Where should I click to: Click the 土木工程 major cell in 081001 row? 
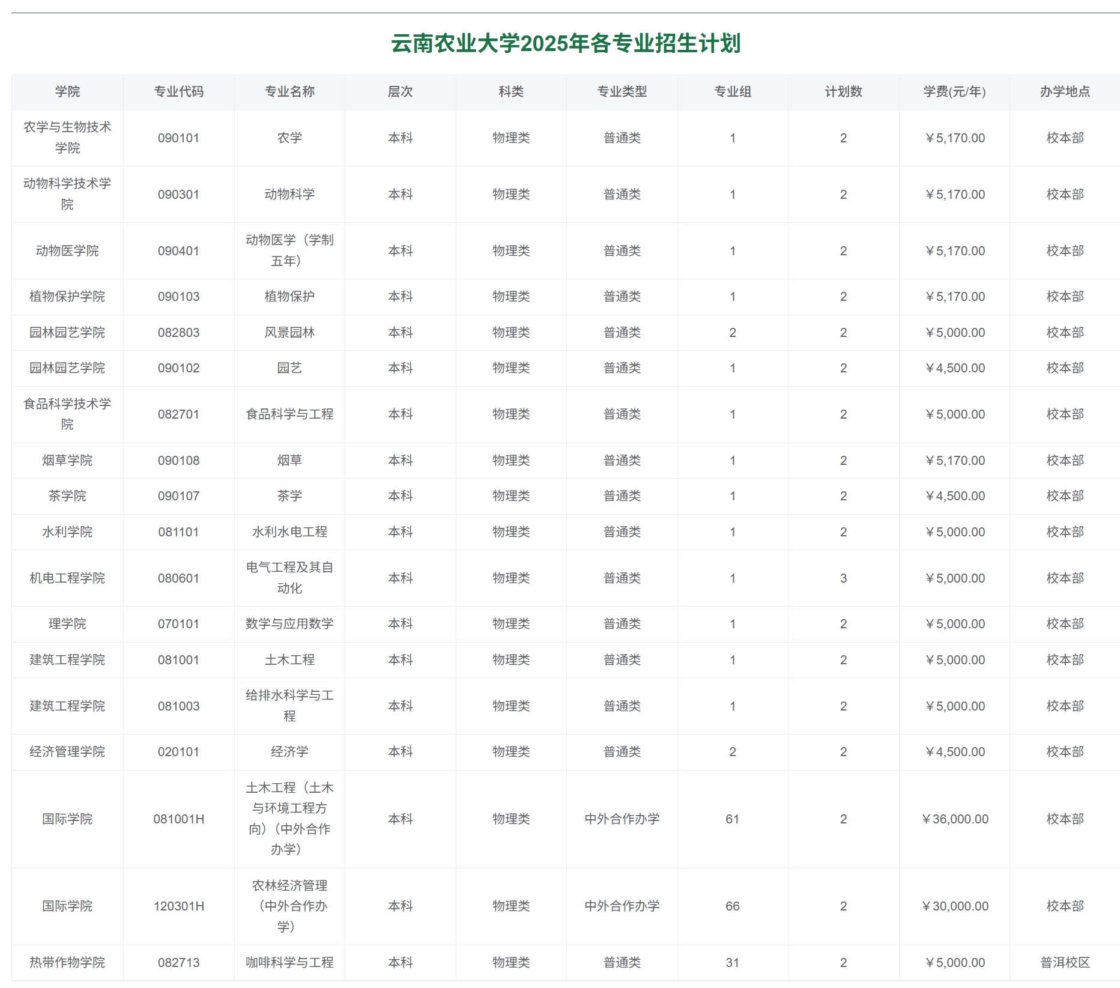pyautogui.click(x=289, y=660)
